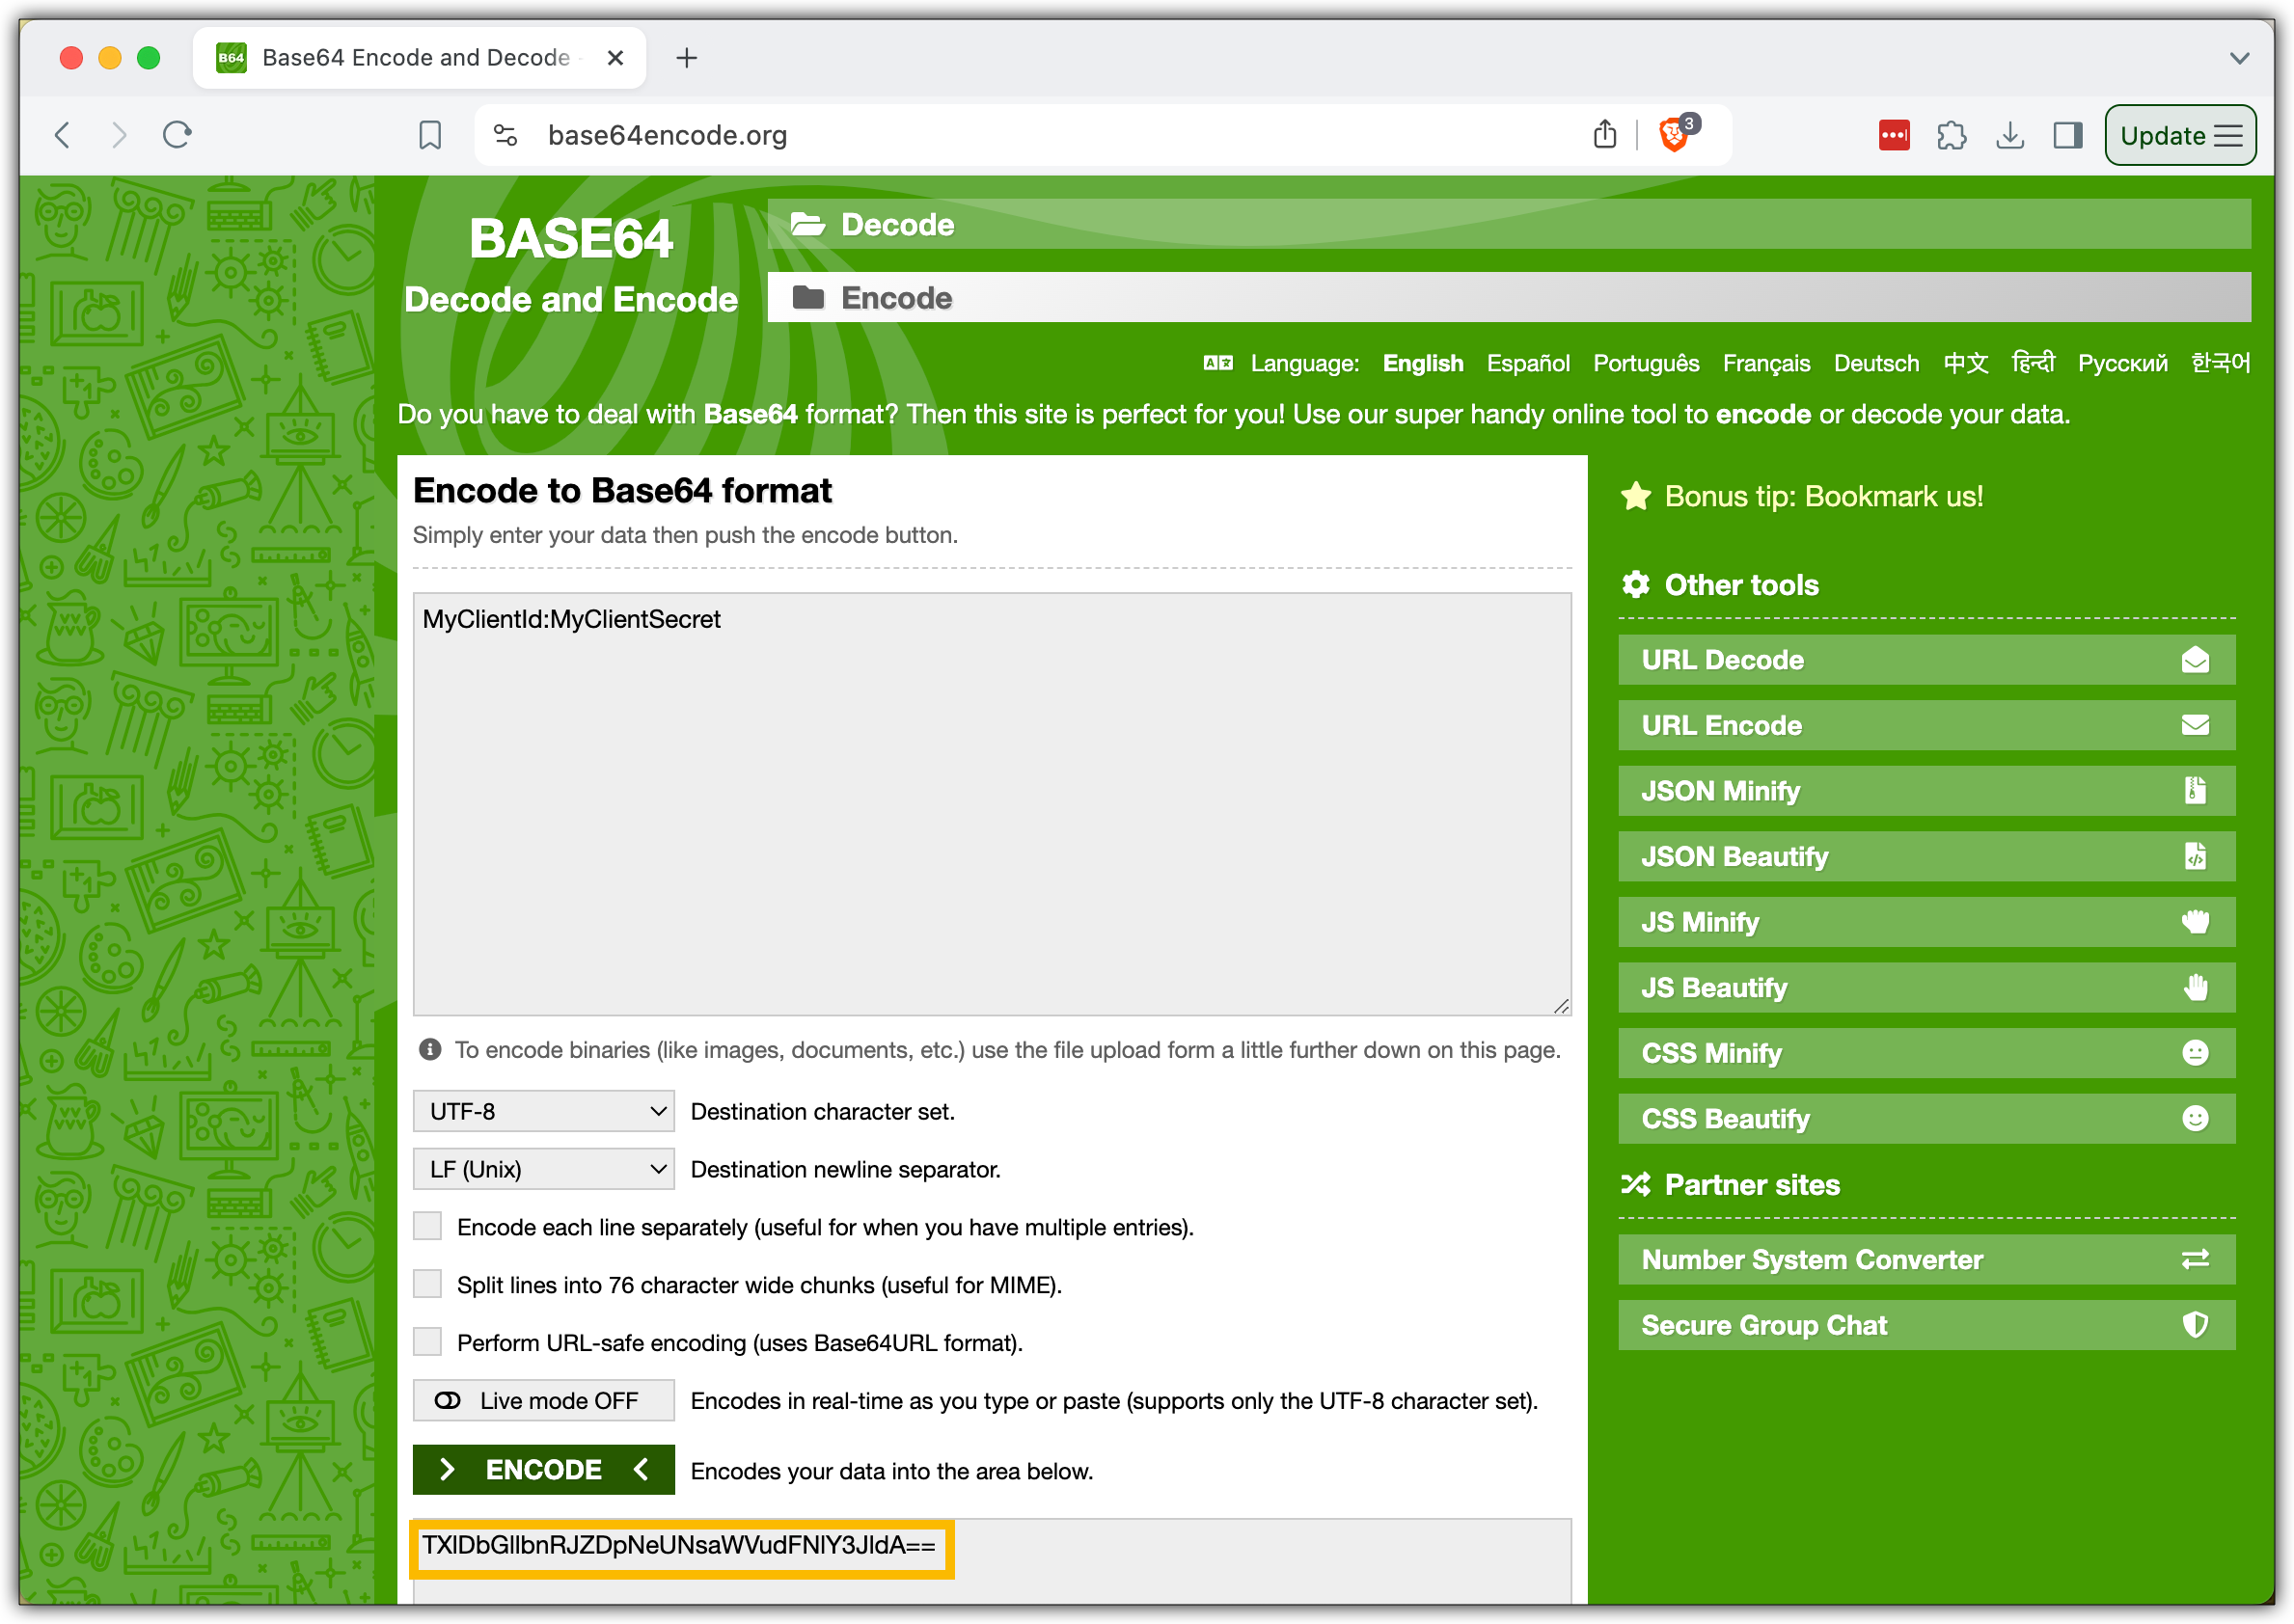Screen dimensions: 2294x1624
Task: Open the JS Beautify tool
Action: tap(1925, 987)
